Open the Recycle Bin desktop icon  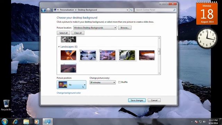pos(6,105)
